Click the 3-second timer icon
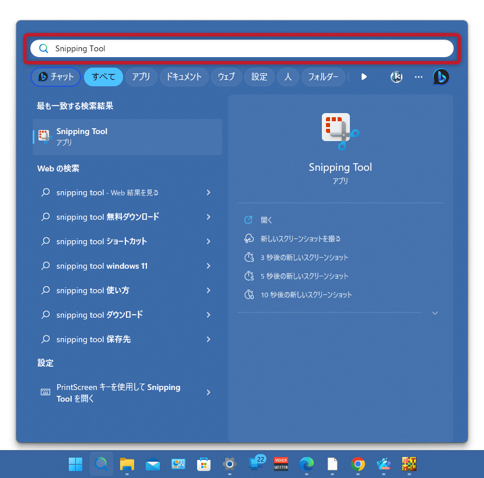484x478 pixels. (249, 257)
